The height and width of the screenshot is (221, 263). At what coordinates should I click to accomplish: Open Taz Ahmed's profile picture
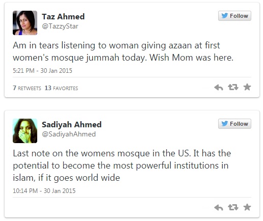point(25,23)
